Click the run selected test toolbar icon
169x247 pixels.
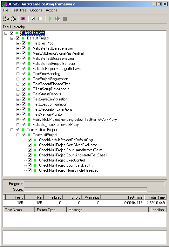click(57, 19)
